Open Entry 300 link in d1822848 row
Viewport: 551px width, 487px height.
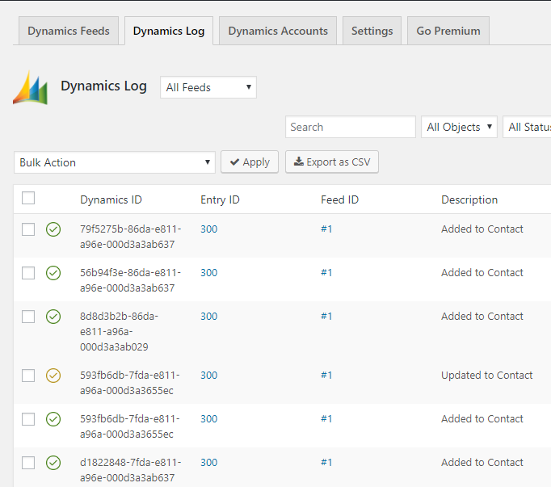click(209, 463)
